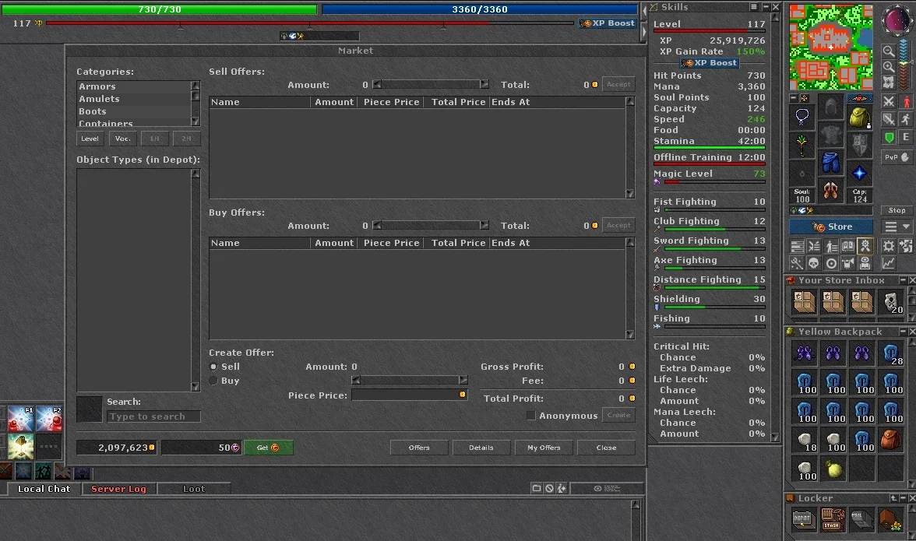This screenshot has height=541, width=916.
Task: Switch to the Server Log tab
Action: coord(118,489)
